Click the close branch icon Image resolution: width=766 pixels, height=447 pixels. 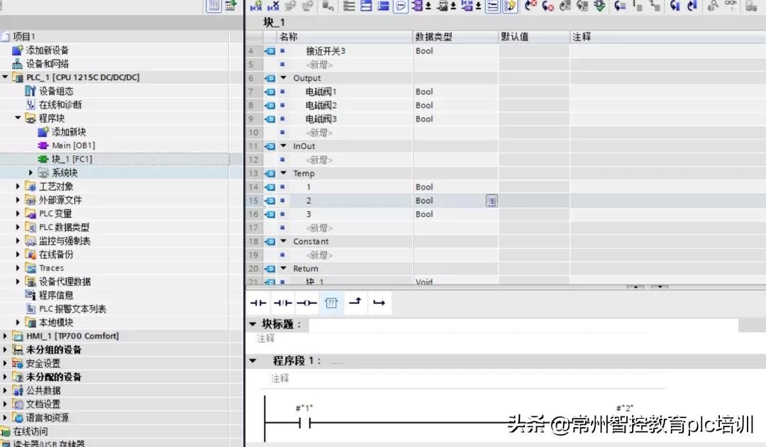379,303
